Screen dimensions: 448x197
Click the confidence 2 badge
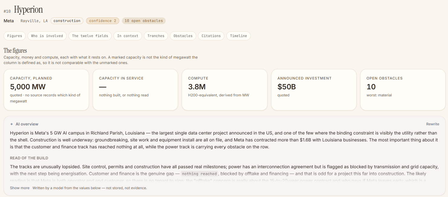click(x=102, y=21)
